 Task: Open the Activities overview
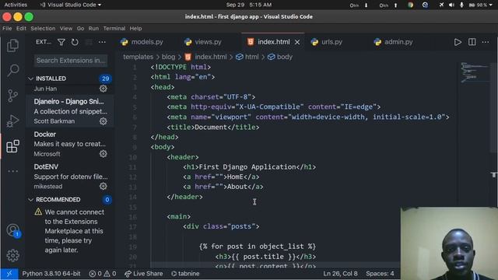(16, 5)
